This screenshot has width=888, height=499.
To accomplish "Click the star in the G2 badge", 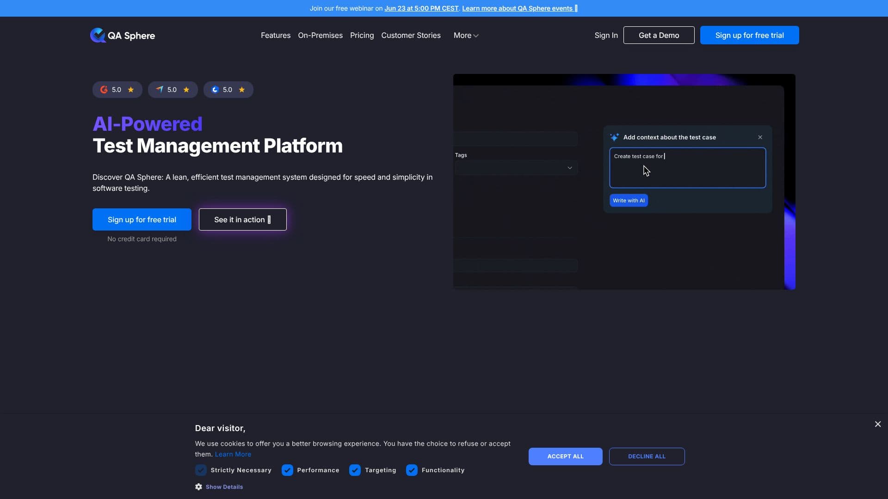I will 131,90.
